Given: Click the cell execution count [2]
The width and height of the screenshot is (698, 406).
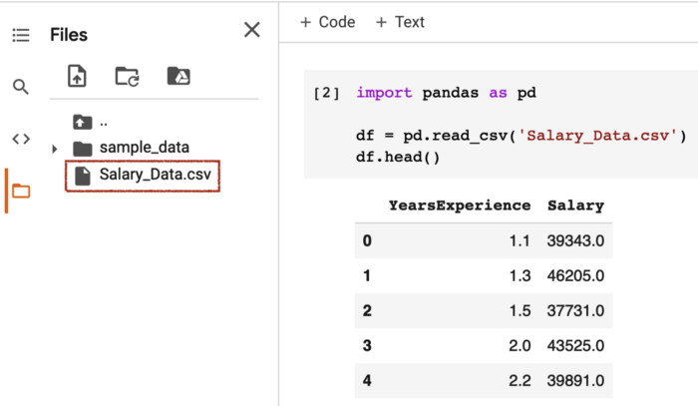Looking at the screenshot, I should pos(326,93).
